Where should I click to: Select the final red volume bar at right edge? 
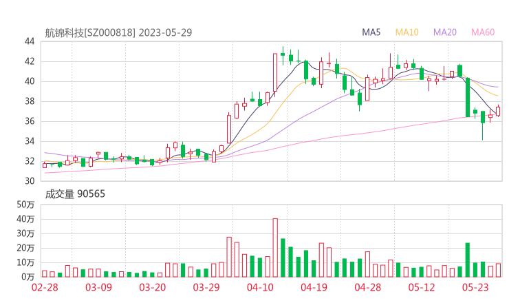pyautogui.click(x=498, y=270)
